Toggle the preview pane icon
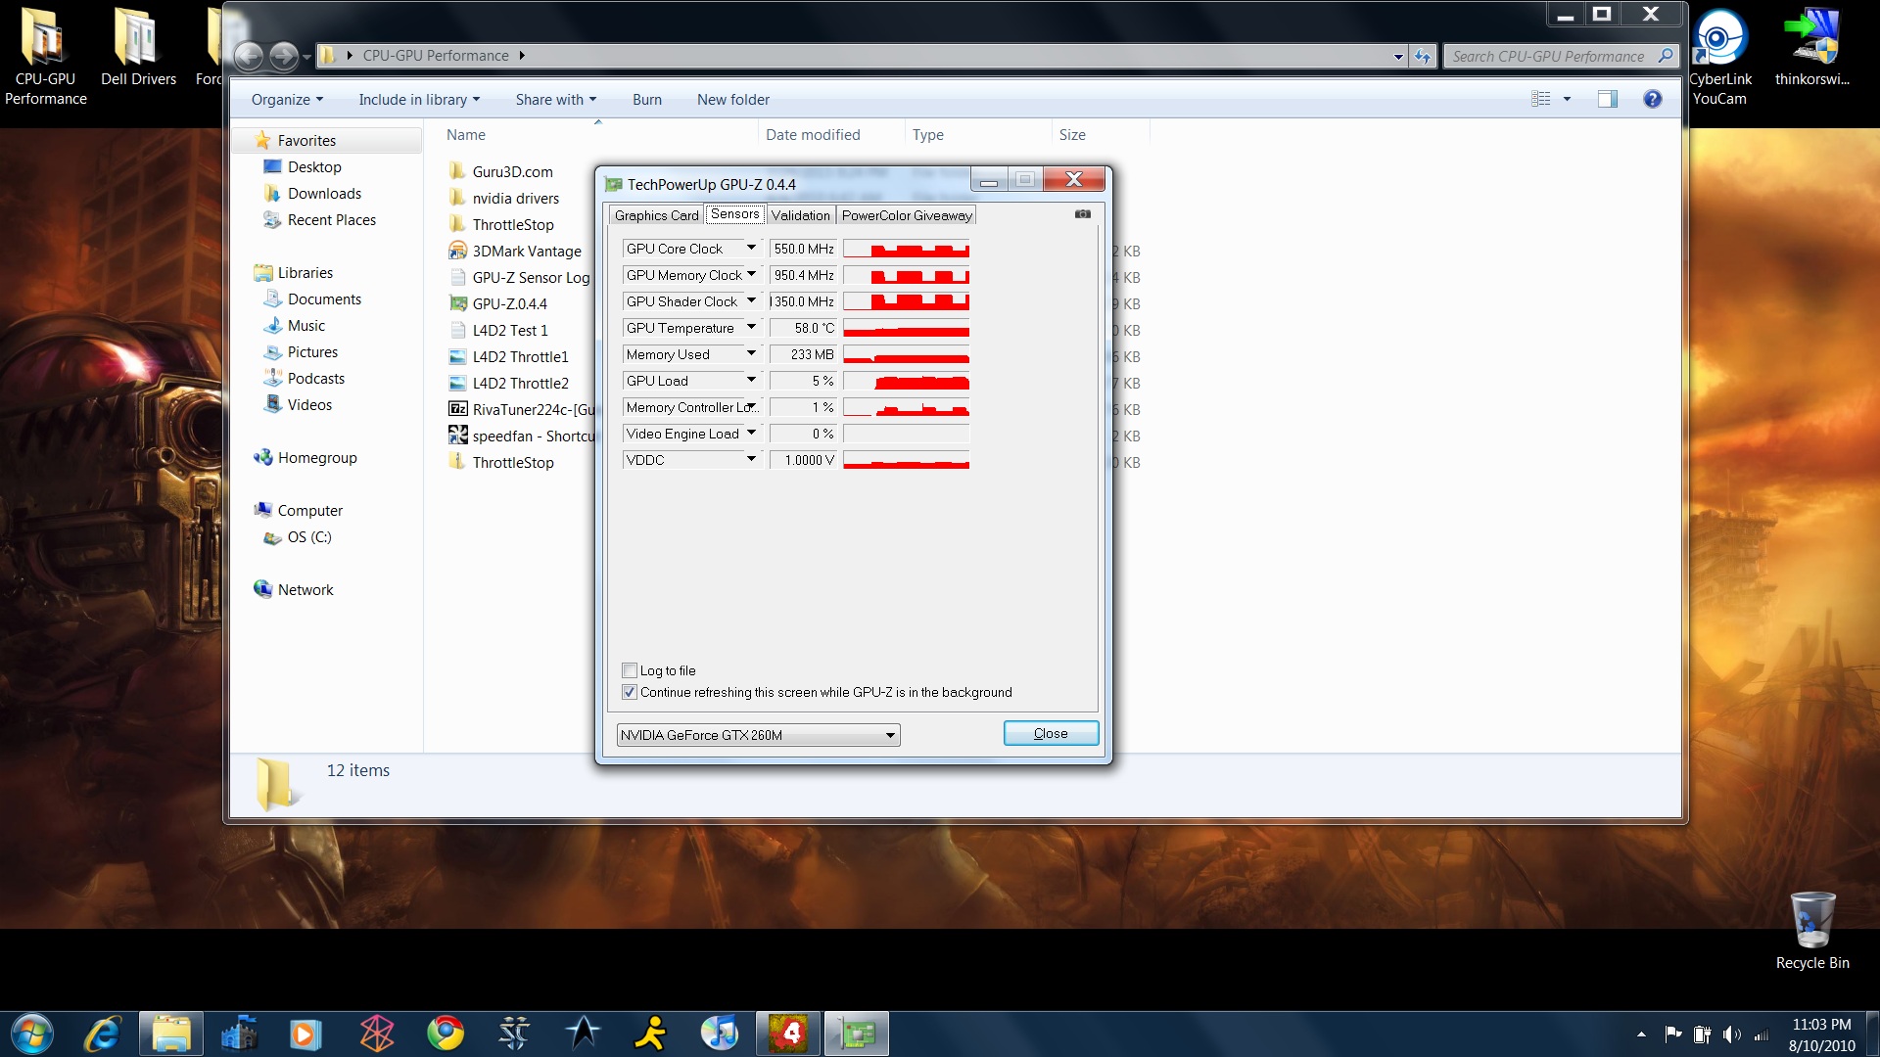Image resolution: width=1880 pixels, height=1057 pixels. (x=1607, y=99)
